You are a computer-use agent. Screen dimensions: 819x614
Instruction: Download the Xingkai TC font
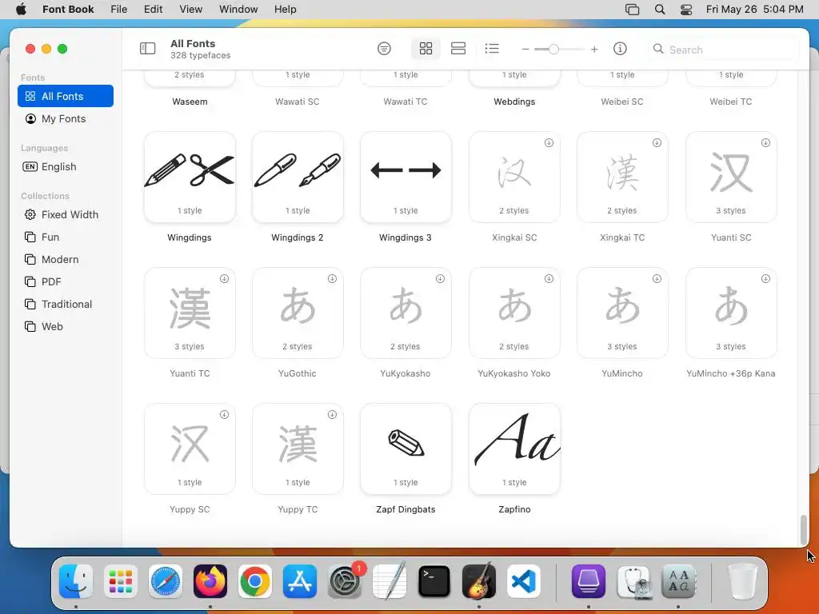click(x=657, y=142)
